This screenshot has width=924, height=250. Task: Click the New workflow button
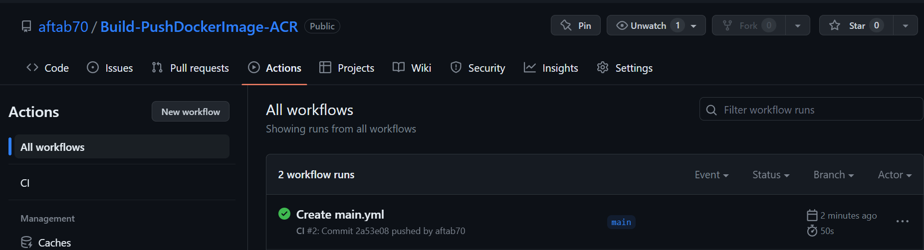click(x=191, y=112)
